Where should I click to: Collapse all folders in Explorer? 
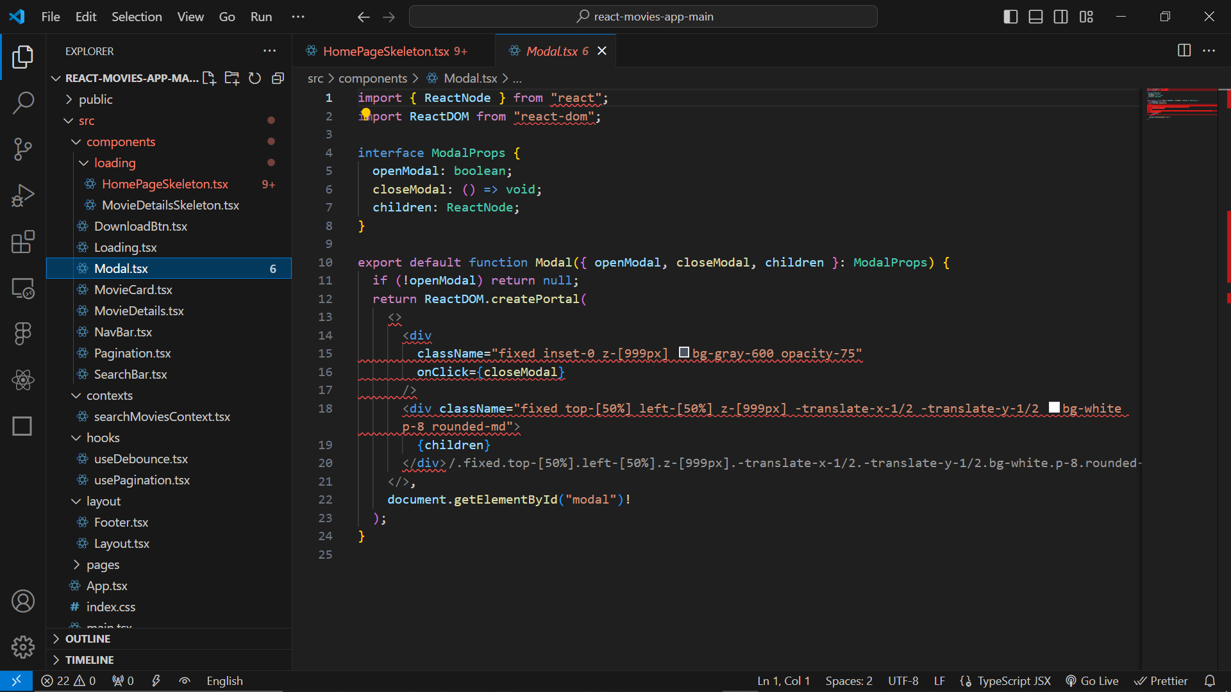point(278,78)
